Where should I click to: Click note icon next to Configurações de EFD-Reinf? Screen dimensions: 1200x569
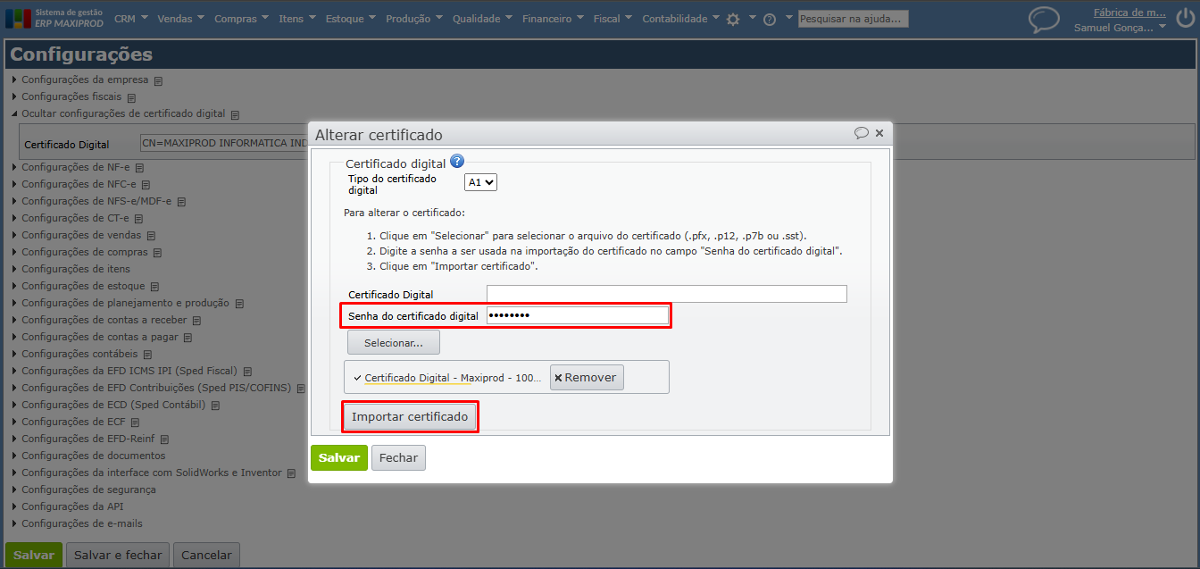click(x=164, y=439)
